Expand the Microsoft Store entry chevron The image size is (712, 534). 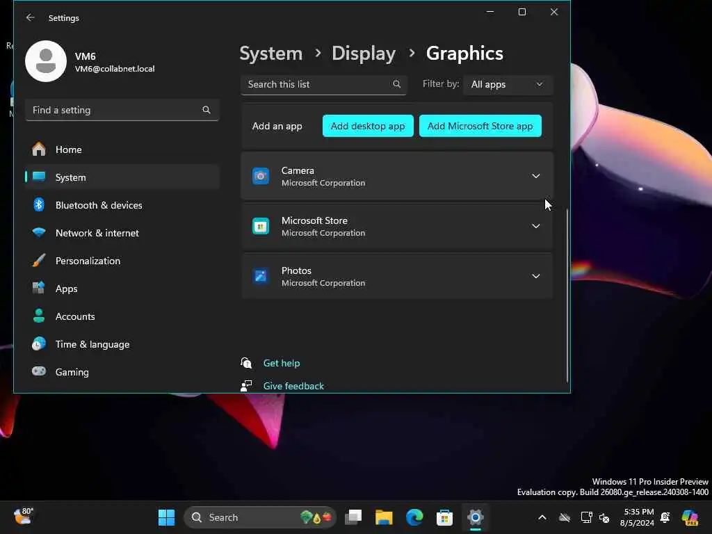click(x=536, y=226)
